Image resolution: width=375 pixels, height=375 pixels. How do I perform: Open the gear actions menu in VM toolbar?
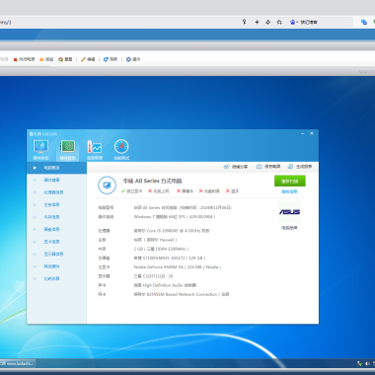click(133, 59)
